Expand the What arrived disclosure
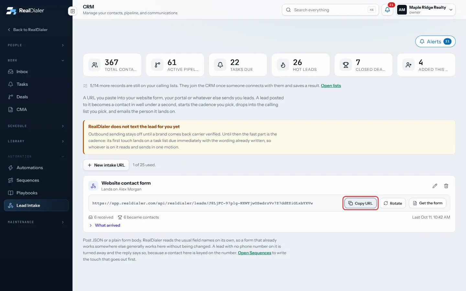 click(105, 225)
